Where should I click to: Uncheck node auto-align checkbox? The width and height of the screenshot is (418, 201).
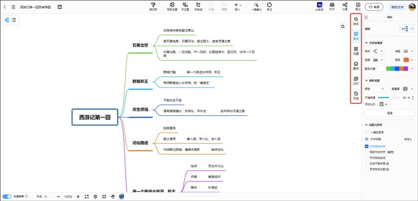point(367,146)
